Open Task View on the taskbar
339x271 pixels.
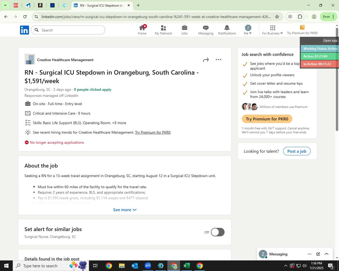[x=95, y=266]
